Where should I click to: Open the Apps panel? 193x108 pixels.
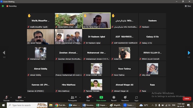click(x=136, y=97)
